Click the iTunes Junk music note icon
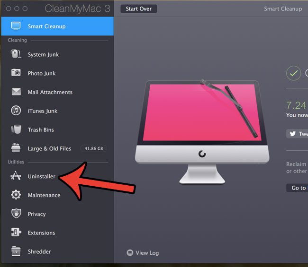 pyautogui.click(x=16, y=110)
